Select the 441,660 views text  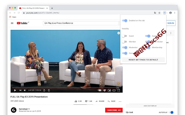click(x=17, y=101)
